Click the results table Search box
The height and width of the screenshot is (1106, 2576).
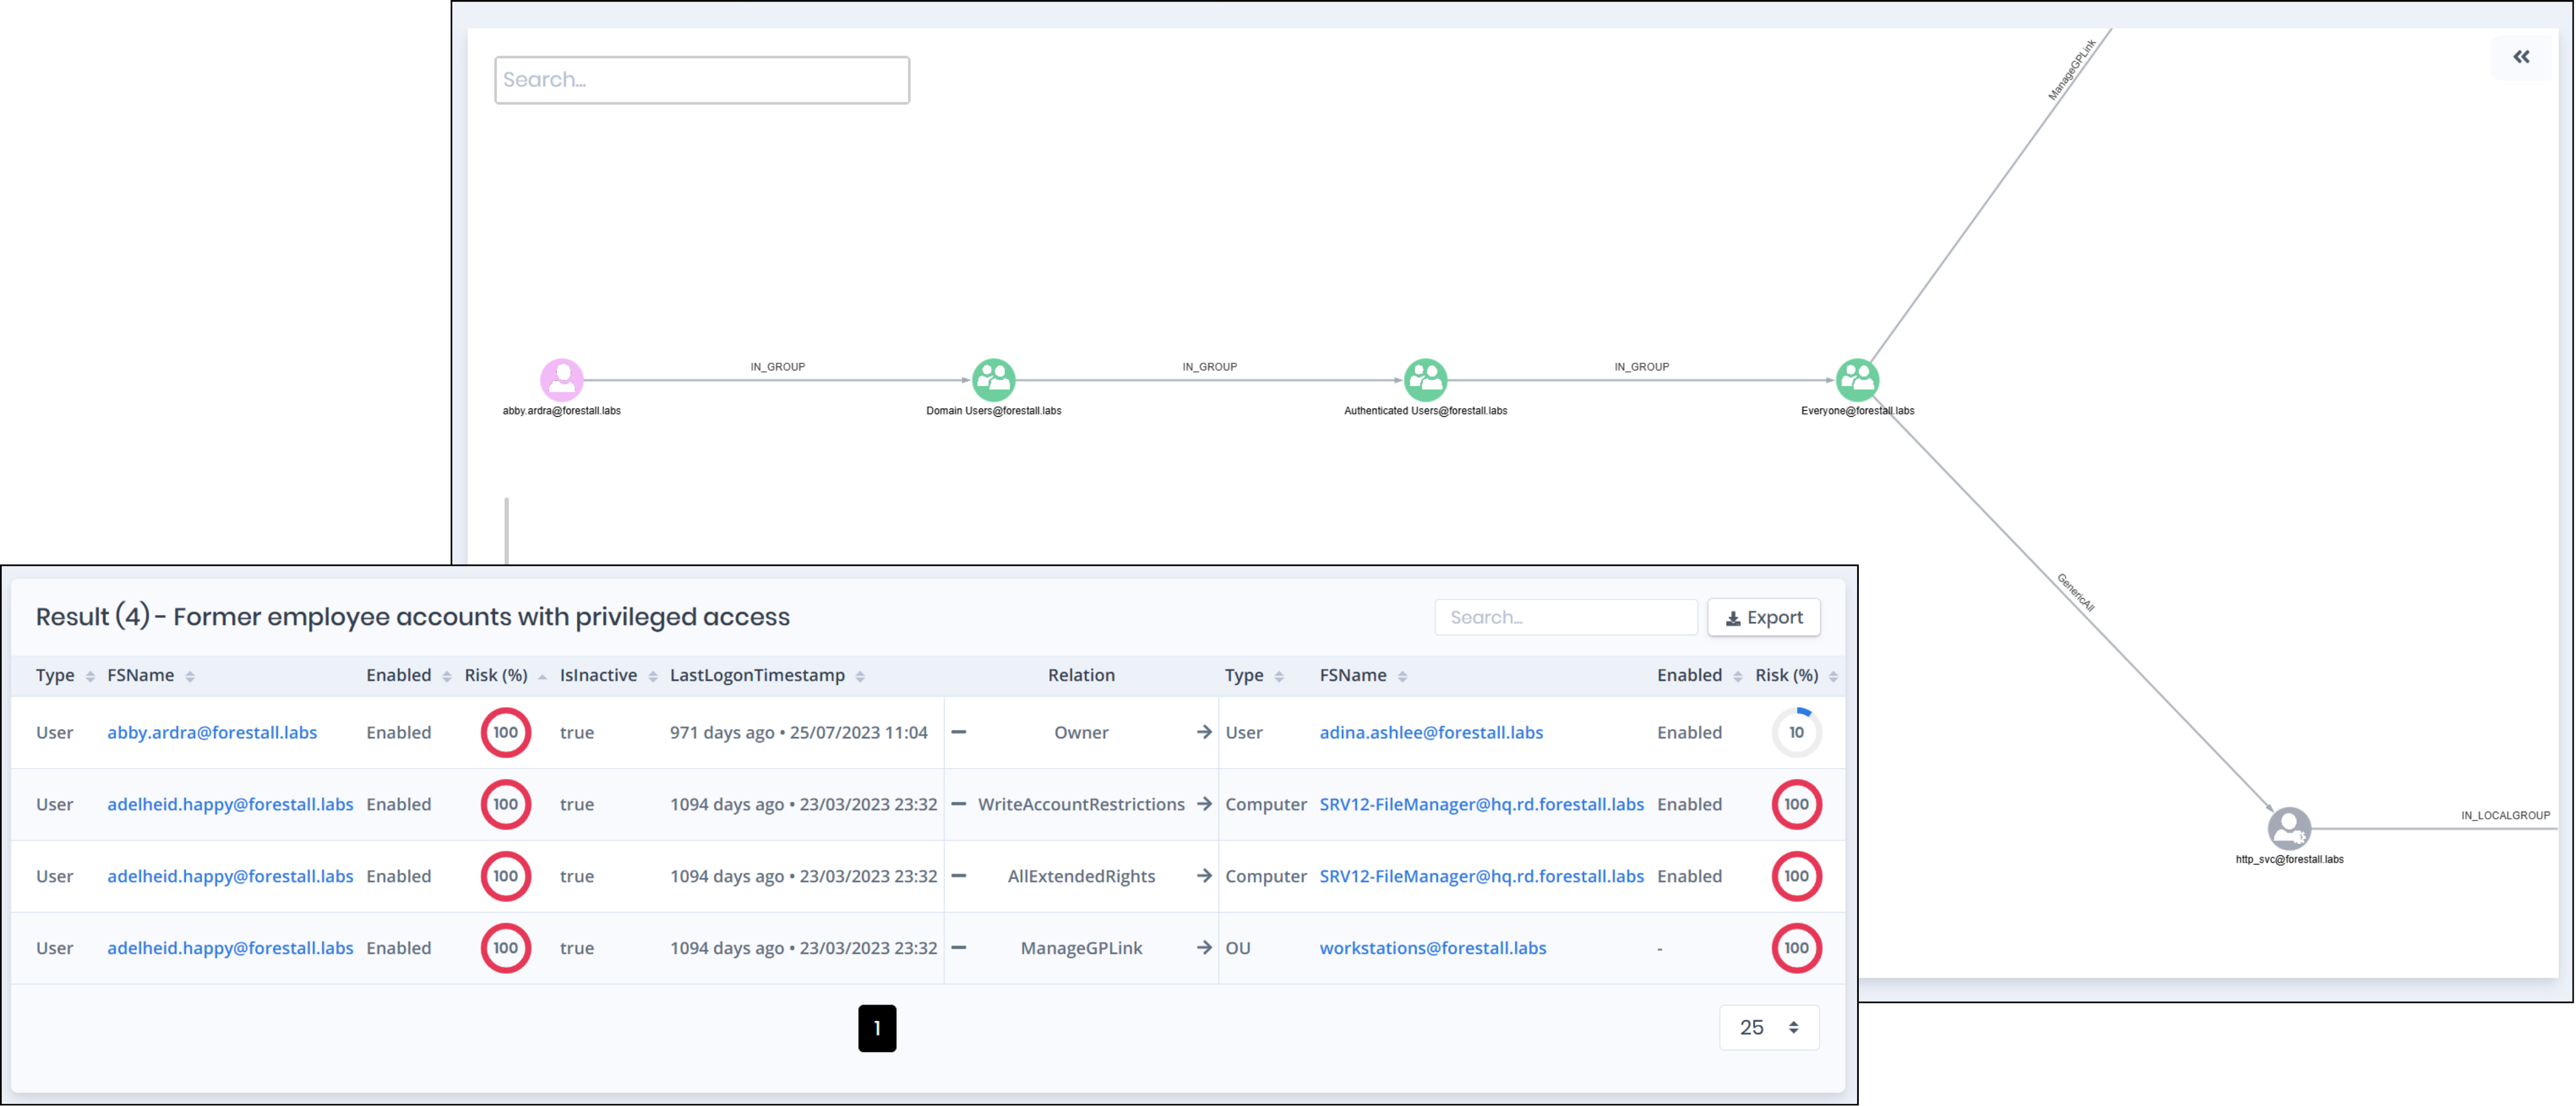click(1565, 618)
